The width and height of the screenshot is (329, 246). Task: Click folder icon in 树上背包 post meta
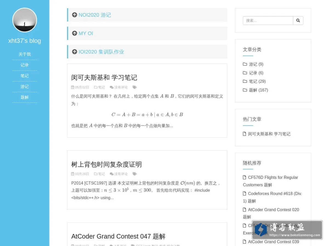(96, 174)
